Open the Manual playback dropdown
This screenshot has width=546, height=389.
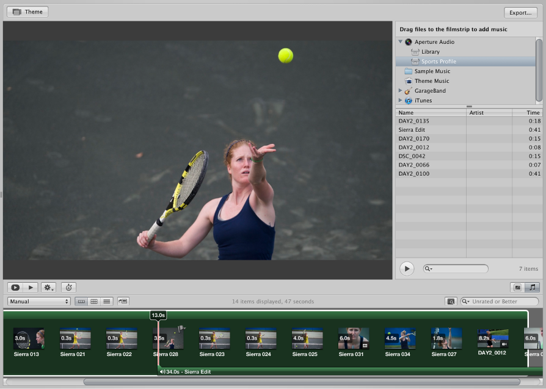[x=38, y=301]
